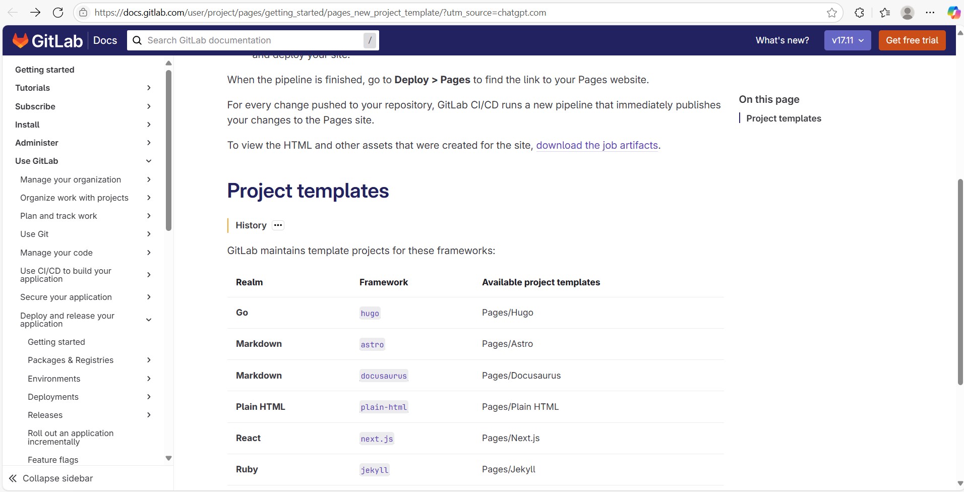View site information lock icon
The width and height of the screenshot is (964, 492).
(x=83, y=13)
